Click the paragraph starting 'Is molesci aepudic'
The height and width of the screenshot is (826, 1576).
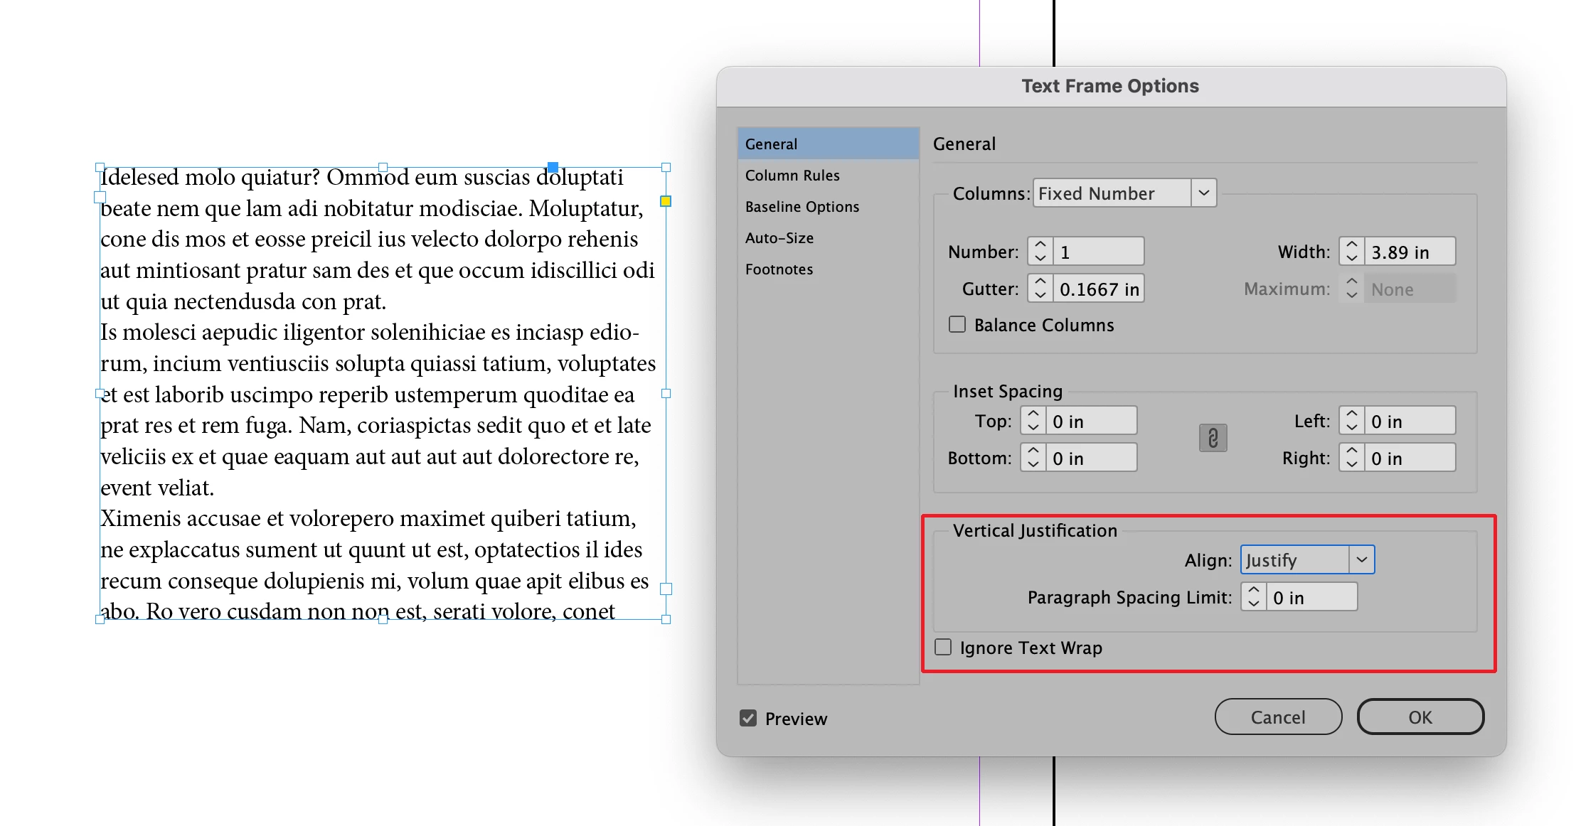point(378,409)
